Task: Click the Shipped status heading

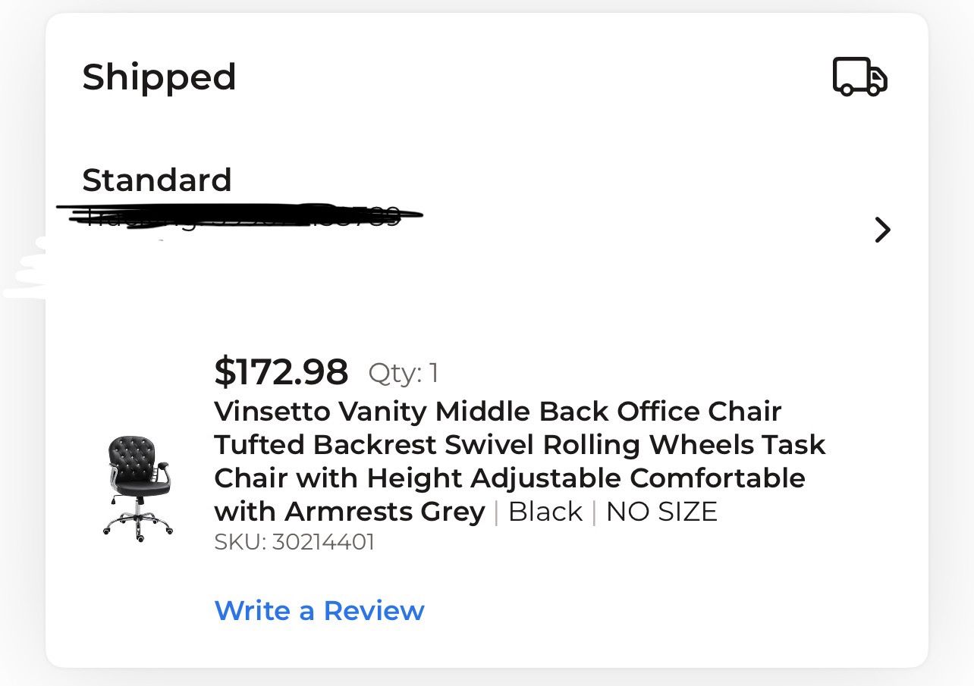Action: pos(159,77)
